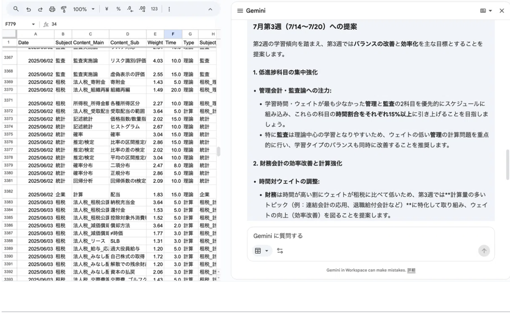Open the Gemini hamburger menu
Screen dimensions: 510x313
240,11
